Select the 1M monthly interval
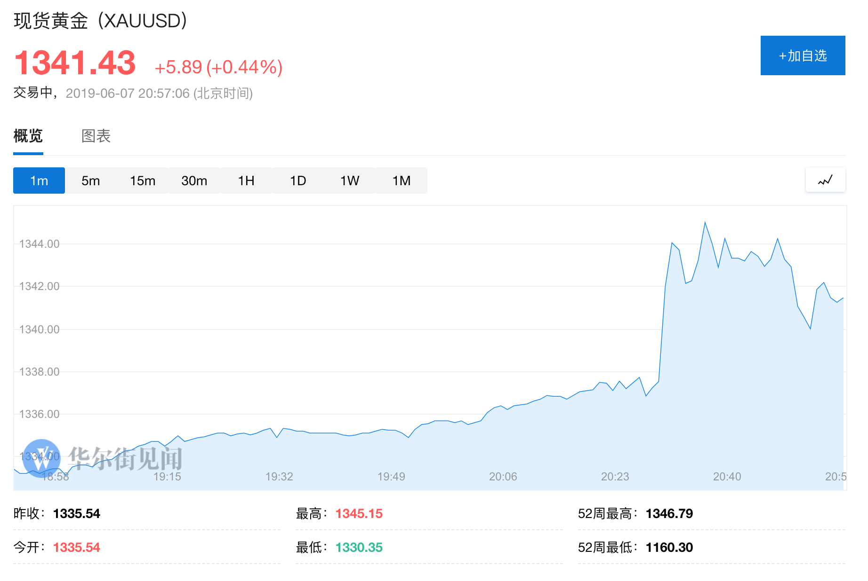Screen dimensions: 868x581 [x=402, y=181]
